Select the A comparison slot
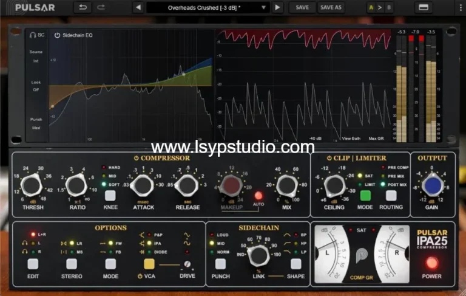 [x=371, y=8]
